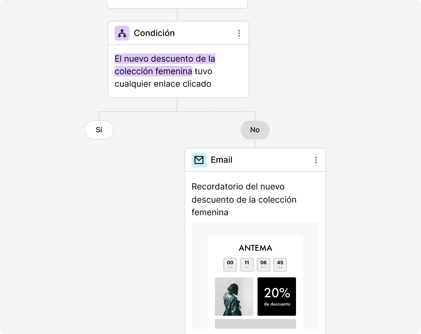Click the 45 Seg countdown box
Viewport: 421px width, 334px height.
[x=280, y=265]
